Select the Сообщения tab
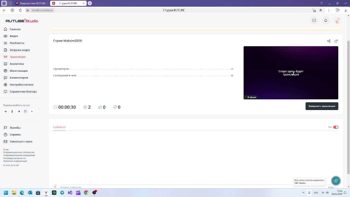Image resolution: width=350 pixels, height=197 pixels. pyautogui.click(x=59, y=127)
